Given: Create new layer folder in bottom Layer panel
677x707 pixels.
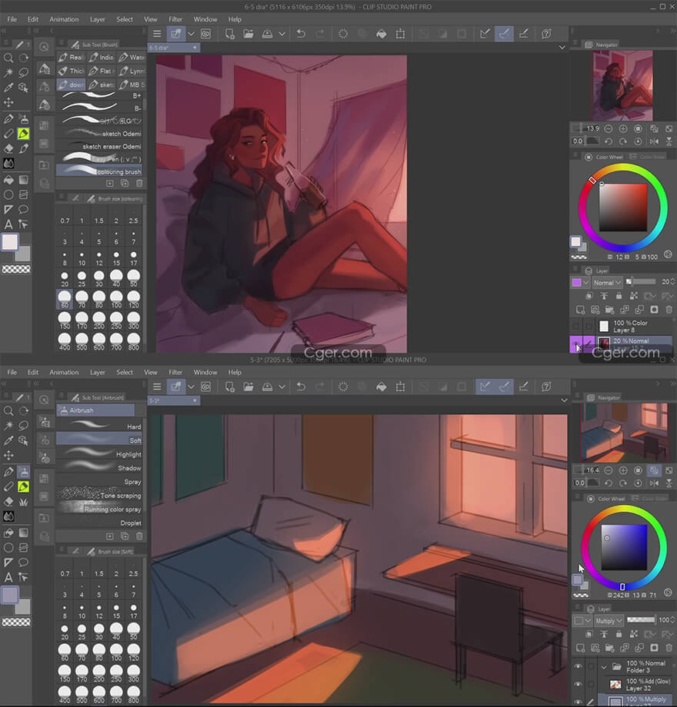Looking at the screenshot, I should (x=610, y=649).
